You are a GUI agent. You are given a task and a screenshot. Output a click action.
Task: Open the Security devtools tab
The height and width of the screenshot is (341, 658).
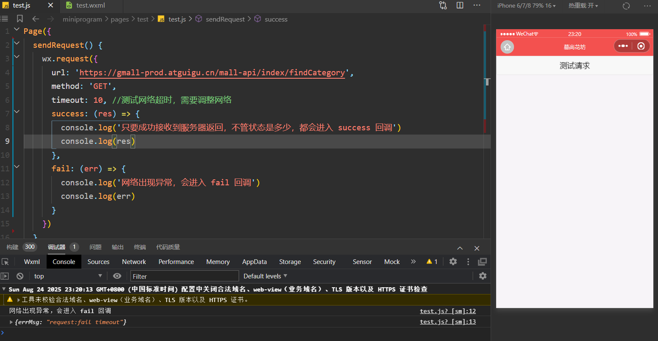pos(324,262)
